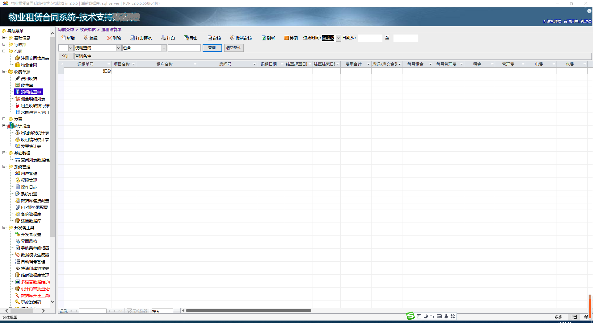The height and width of the screenshot is (323, 593).
Task: Click the 清空条件 clear button
Action: pyautogui.click(x=233, y=48)
